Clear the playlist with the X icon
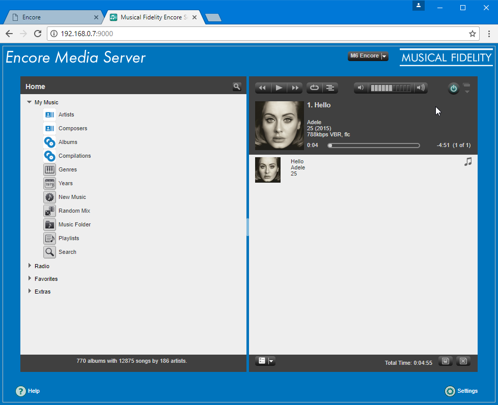Image resolution: width=498 pixels, height=405 pixels. 463,361
